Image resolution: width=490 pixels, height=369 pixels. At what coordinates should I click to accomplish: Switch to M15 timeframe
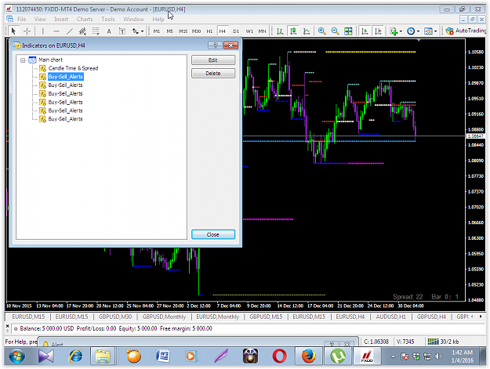pos(183,31)
